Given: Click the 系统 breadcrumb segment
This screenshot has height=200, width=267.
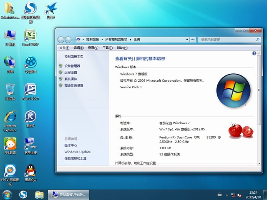Looking at the screenshot, I should pyautogui.click(x=137, y=40).
